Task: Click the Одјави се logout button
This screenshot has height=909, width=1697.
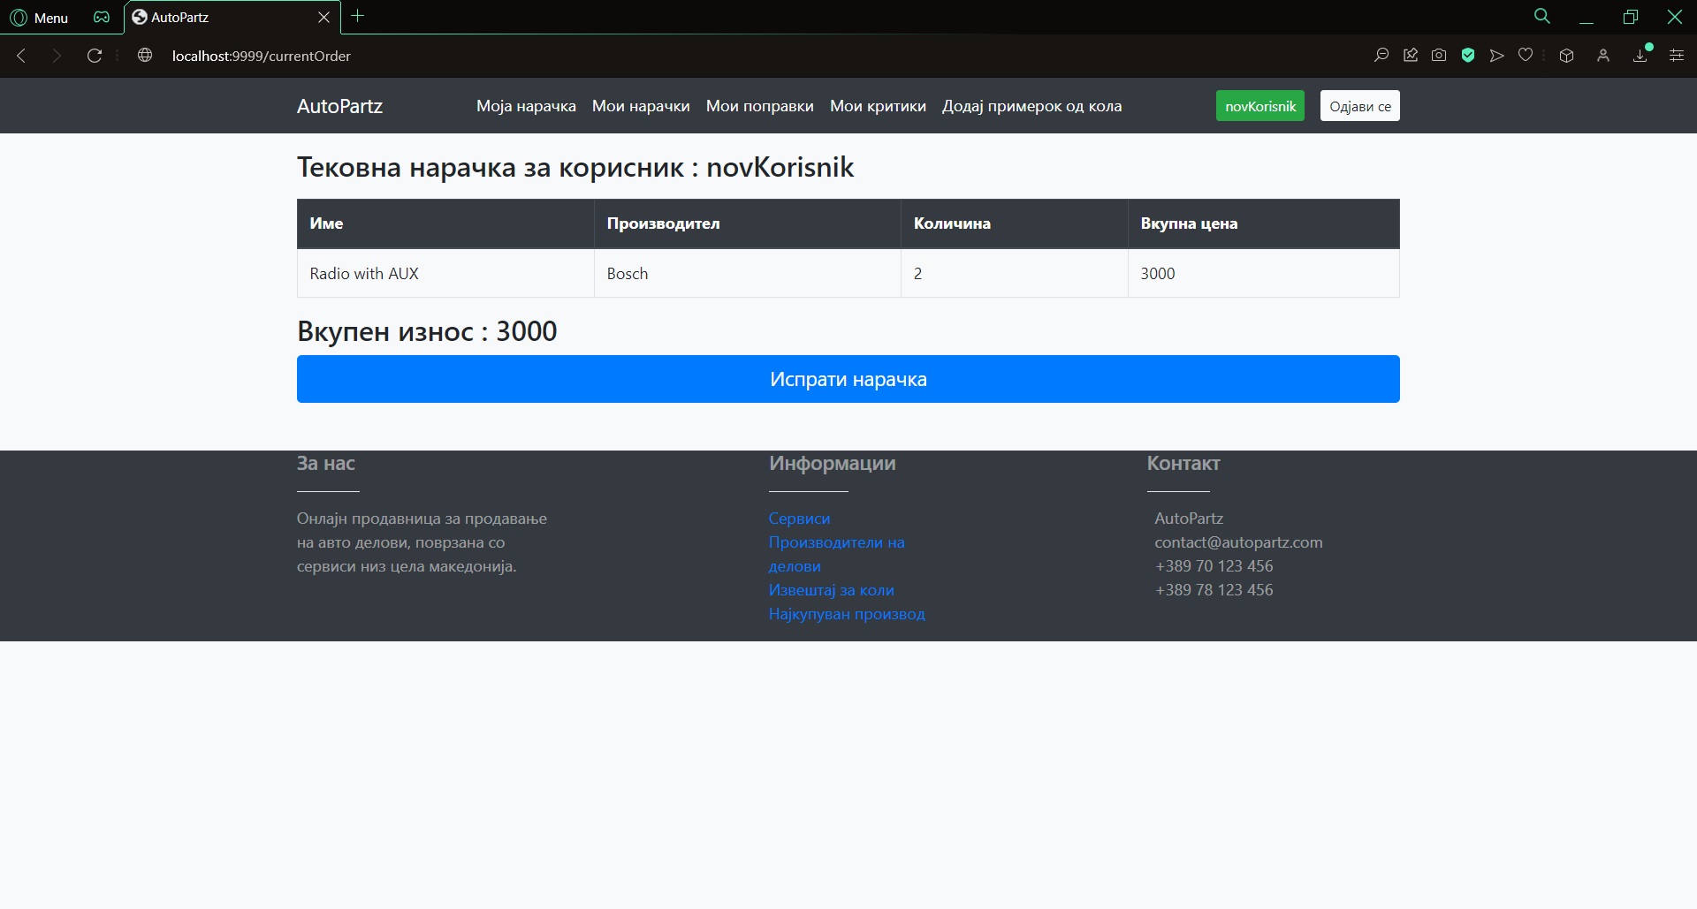Action: pyautogui.click(x=1359, y=106)
